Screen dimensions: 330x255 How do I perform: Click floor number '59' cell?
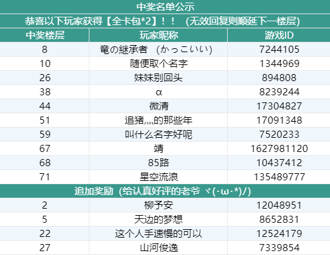point(44,135)
